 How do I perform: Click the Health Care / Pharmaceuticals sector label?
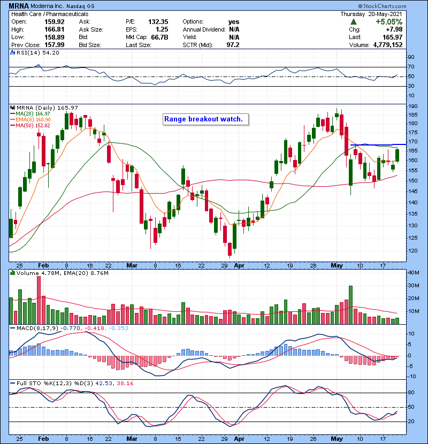[50, 14]
